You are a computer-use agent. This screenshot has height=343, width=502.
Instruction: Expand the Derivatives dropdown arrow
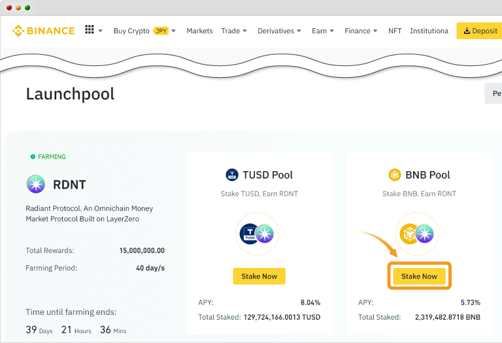pyautogui.click(x=299, y=31)
